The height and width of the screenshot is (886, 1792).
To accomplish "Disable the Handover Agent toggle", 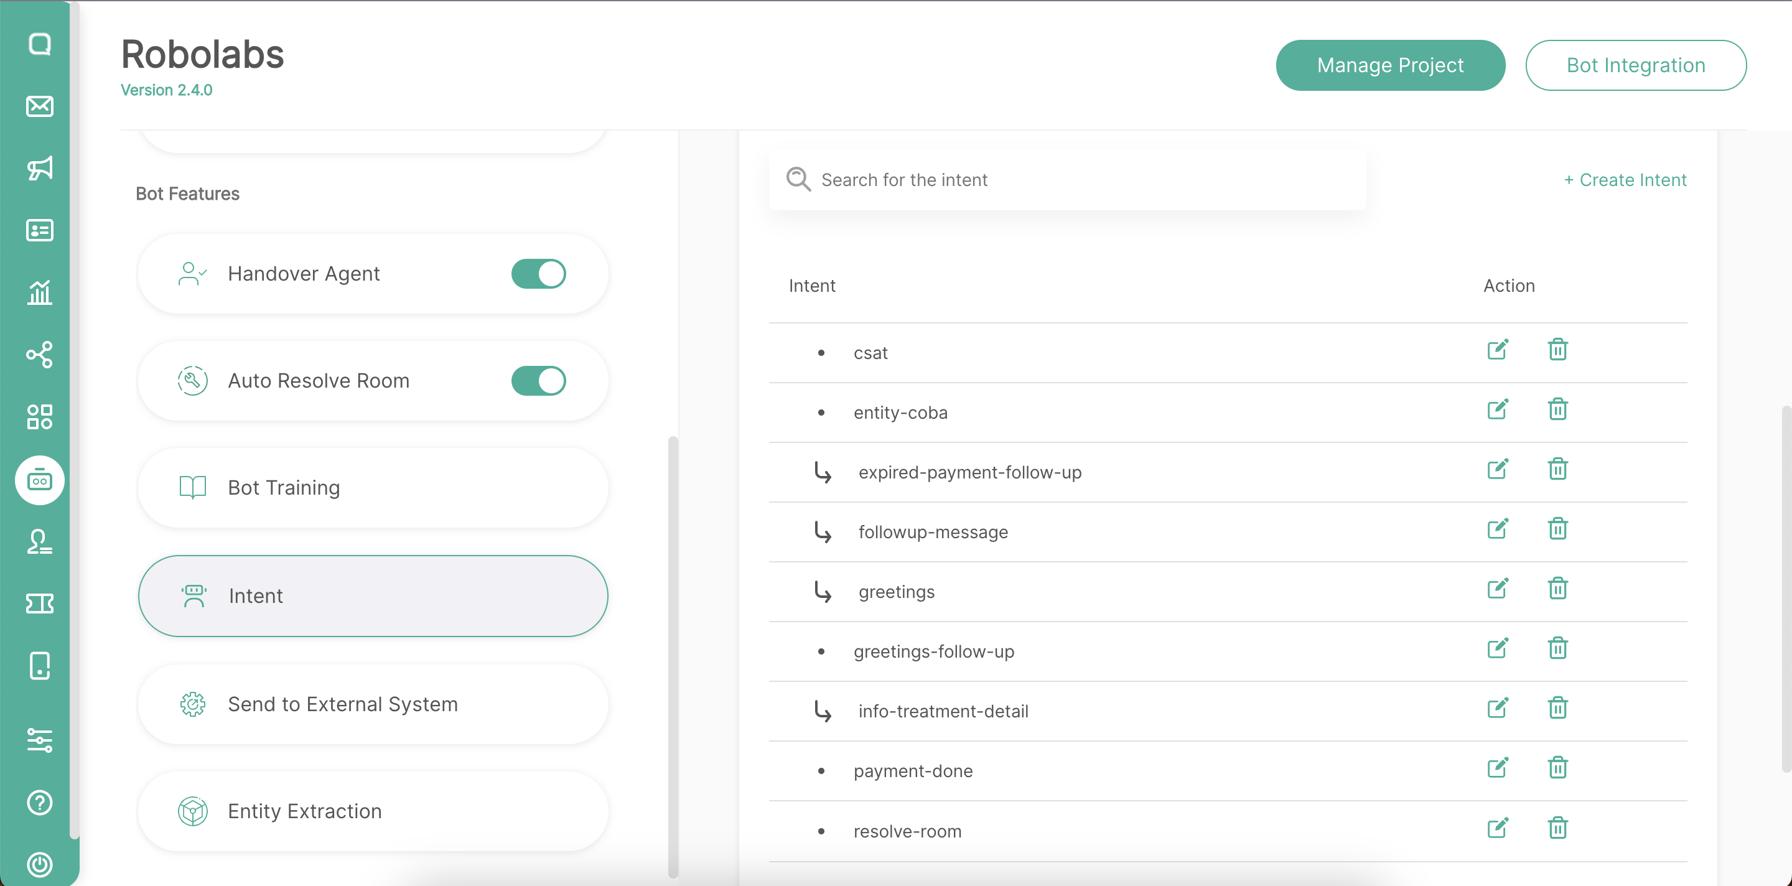I will pos(538,274).
